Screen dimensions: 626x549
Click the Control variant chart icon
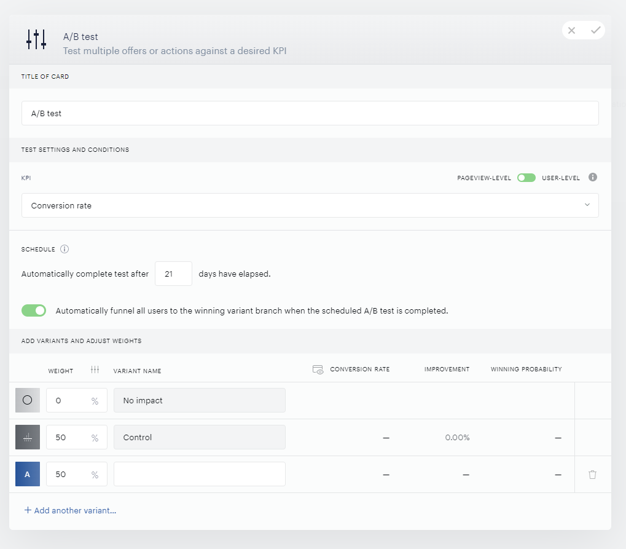click(x=28, y=437)
